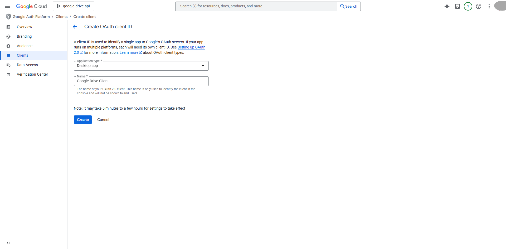Select Branding in the sidebar
Image resolution: width=506 pixels, height=249 pixels.
point(34,36)
